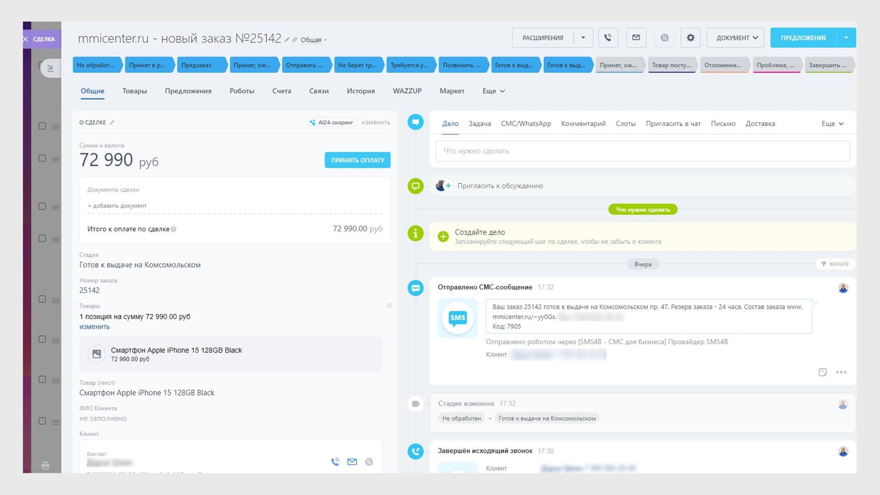Expand the Еще menu in the deal tabs
This screenshot has width=880, height=495.
point(494,91)
